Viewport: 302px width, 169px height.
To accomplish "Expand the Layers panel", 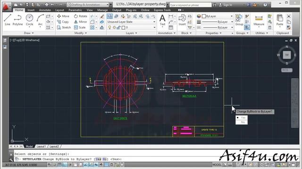I will [x=131, y=33].
